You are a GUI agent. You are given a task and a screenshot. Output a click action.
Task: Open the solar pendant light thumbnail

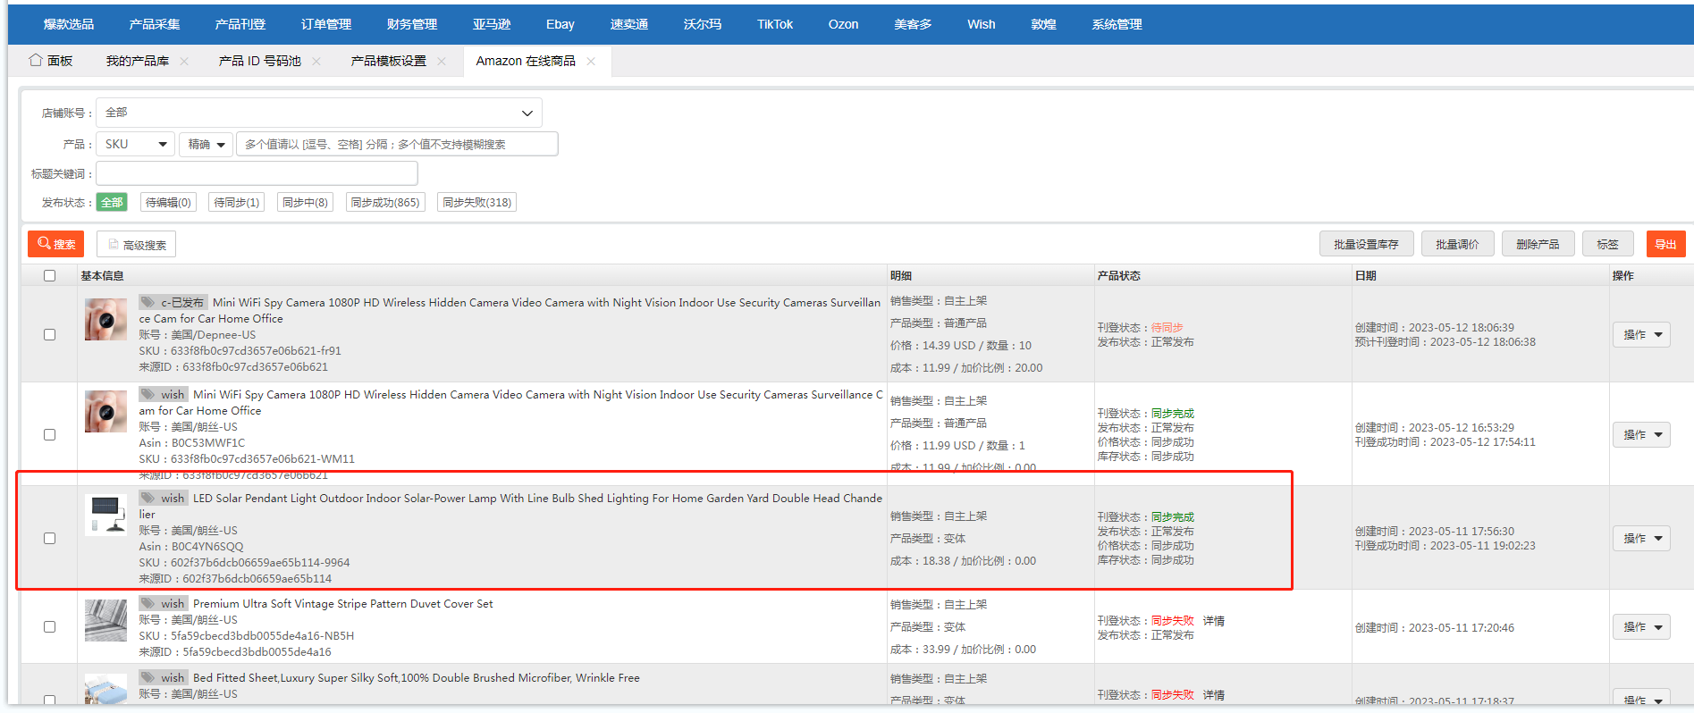coord(105,516)
